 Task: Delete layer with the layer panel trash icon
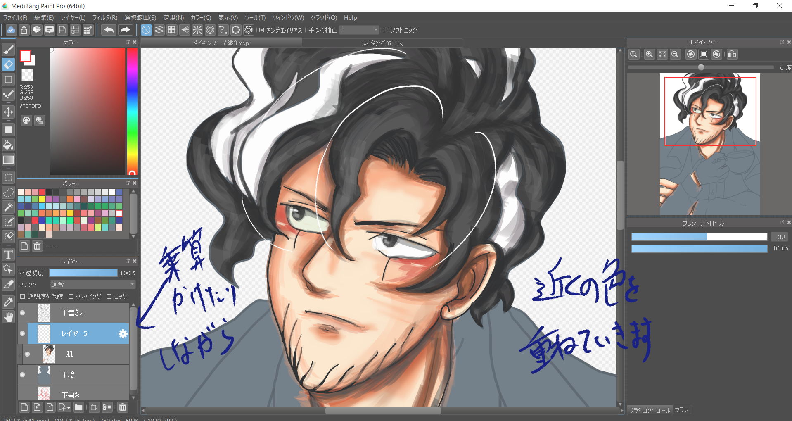click(123, 407)
